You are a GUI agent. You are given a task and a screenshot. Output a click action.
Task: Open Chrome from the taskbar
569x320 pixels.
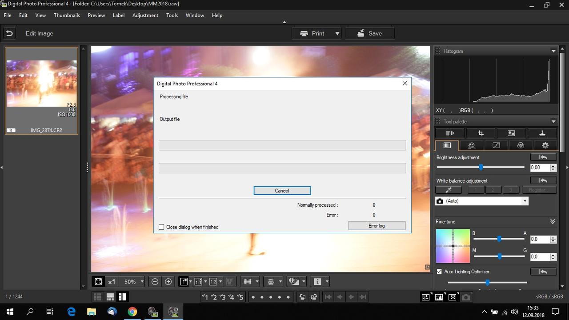pyautogui.click(x=132, y=312)
